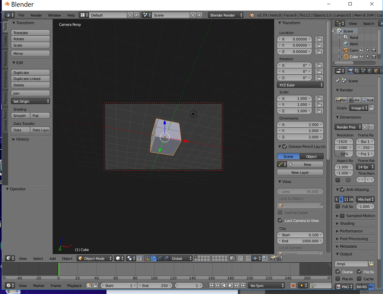Select the rotate manipulator arc
This screenshot has height=294, width=383.
pos(160,258)
